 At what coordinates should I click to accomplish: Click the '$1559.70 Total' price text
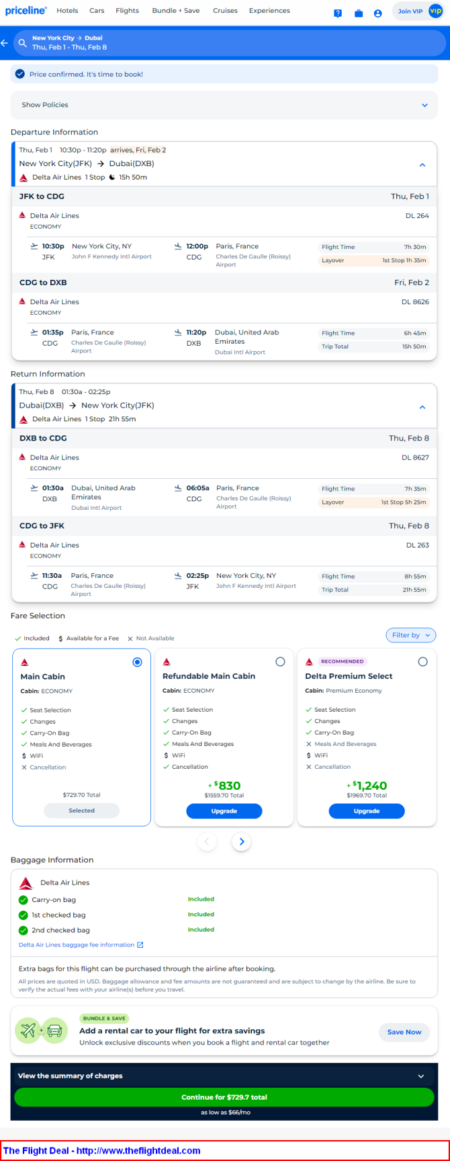point(224,796)
